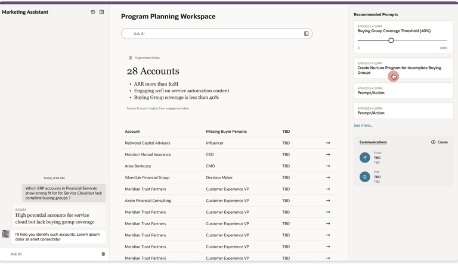The width and height of the screenshot is (458, 265).
Task: Click the panel icon in workspace Ask AI bar
Action: pyautogui.click(x=307, y=34)
